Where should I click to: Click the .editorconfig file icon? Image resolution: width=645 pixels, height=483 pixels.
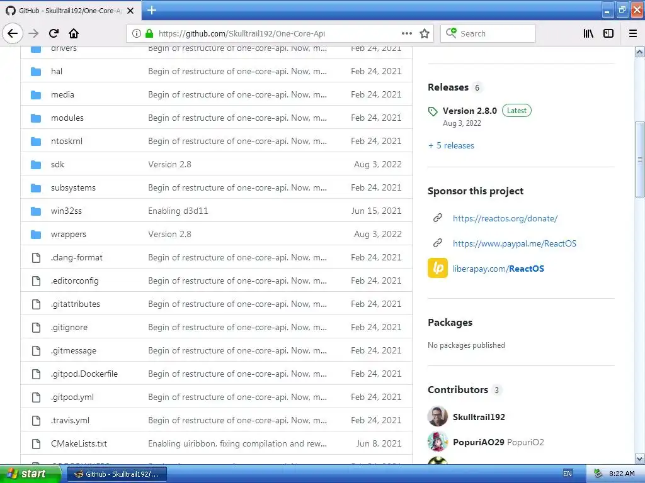36,281
